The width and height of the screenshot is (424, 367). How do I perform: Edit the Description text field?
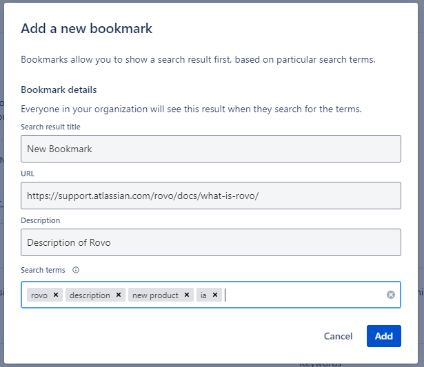coord(211,242)
